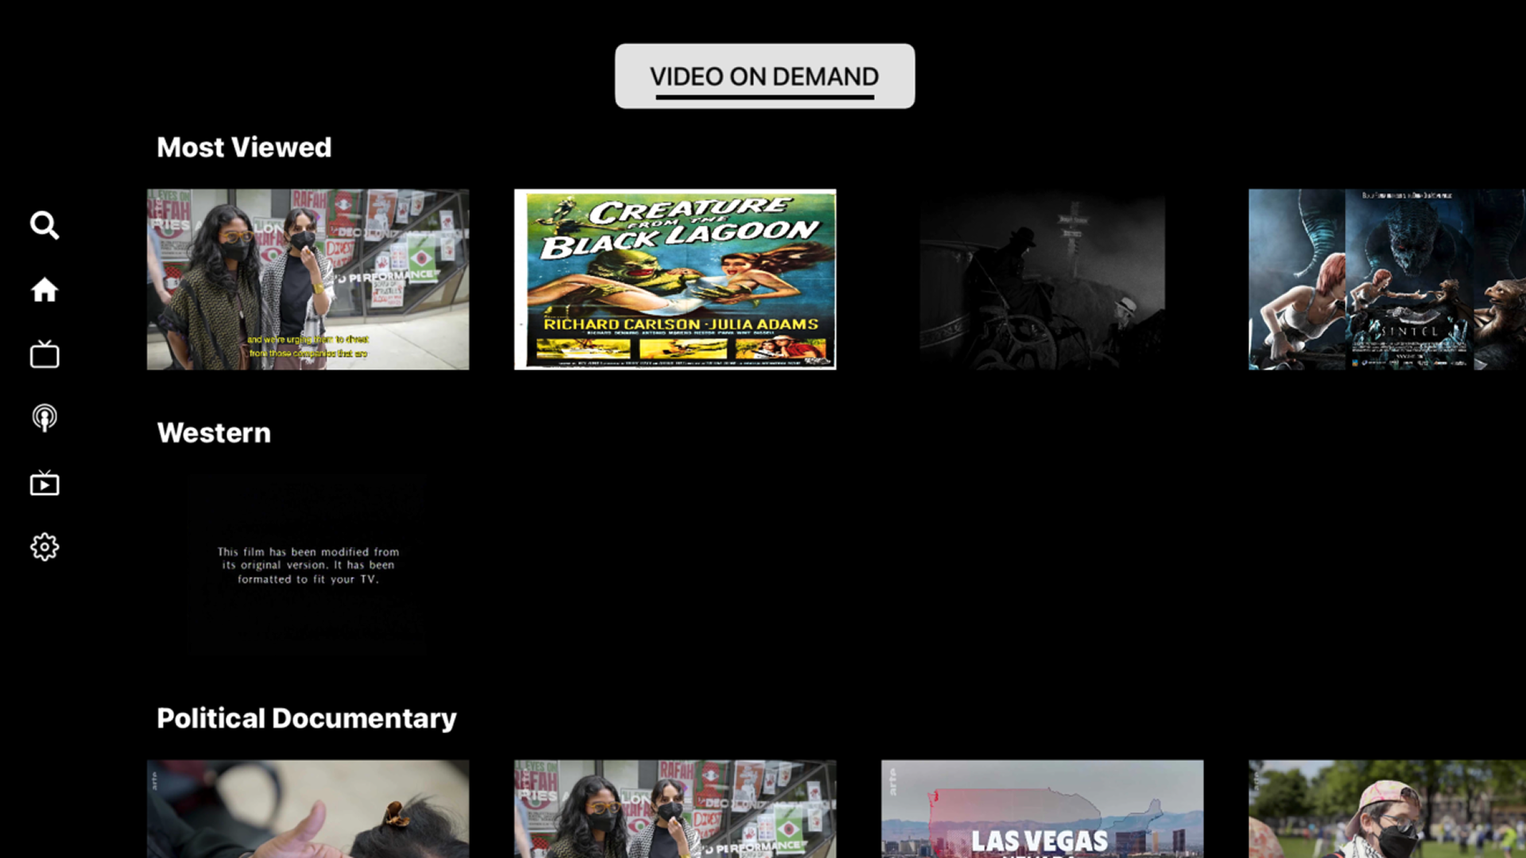Screen dimensions: 1526x858
Task: Open the Sintel movie thumbnail
Action: 1387,279
